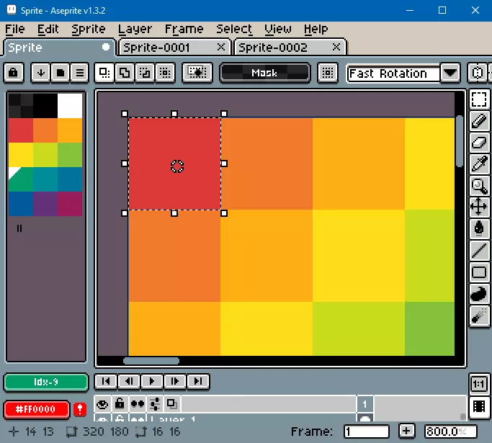The image size is (492, 443).
Task: Pick the black palette swatch
Action: pos(45,105)
